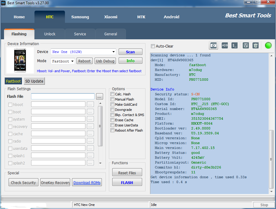Open the Mode dropdown showing Fastboot

pyautogui.click(x=72, y=61)
